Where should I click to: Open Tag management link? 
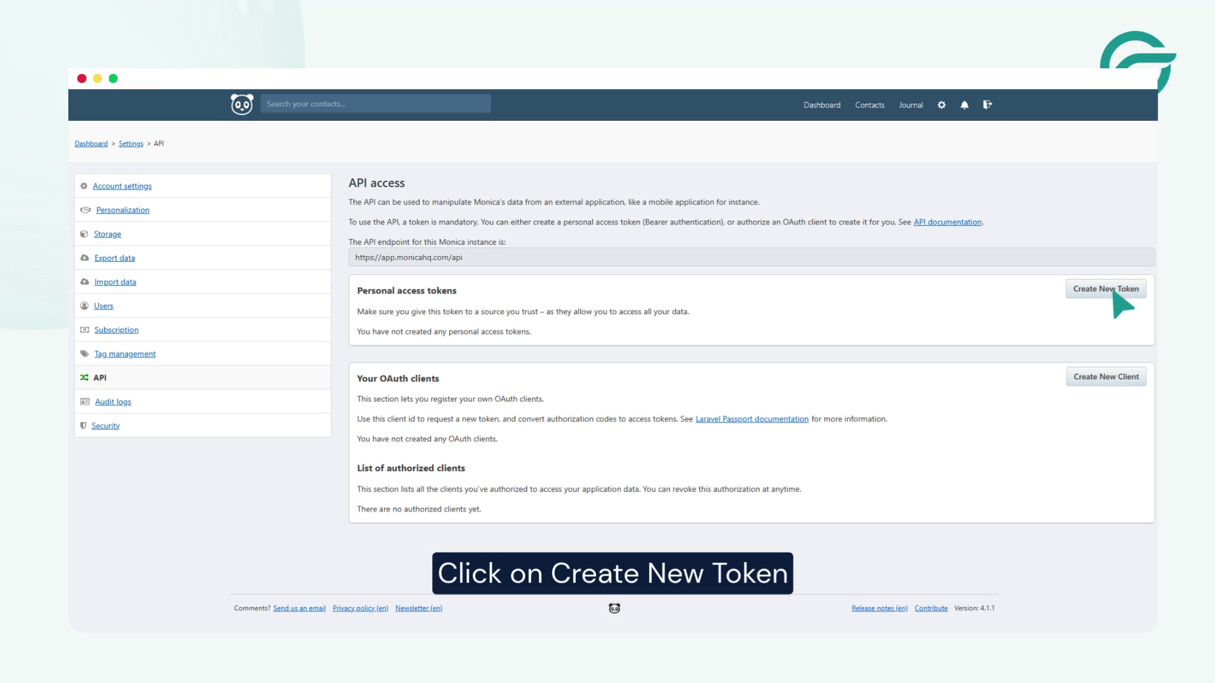[125, 354]
